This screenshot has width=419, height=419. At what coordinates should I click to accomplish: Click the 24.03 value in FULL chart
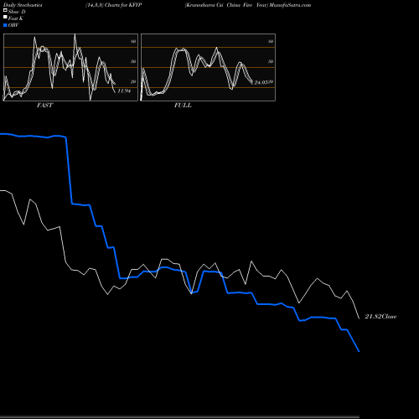click(x=261, y=82)
